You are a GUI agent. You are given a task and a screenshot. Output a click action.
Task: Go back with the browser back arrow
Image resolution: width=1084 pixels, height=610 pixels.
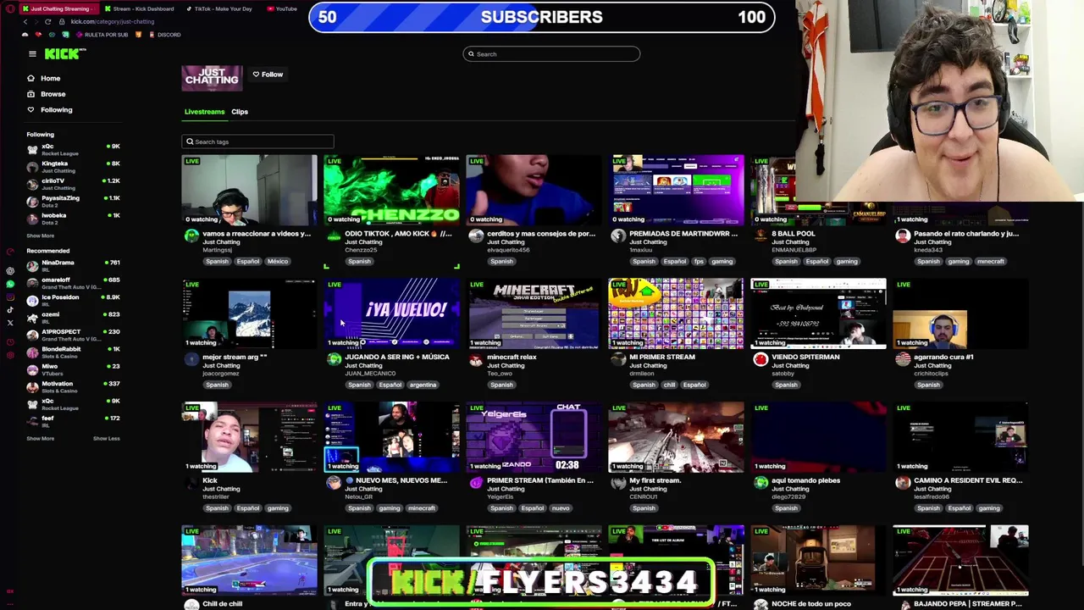pos(25,21)
